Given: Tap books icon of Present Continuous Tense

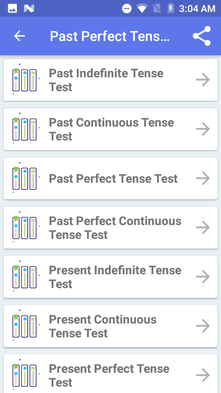Looking at the screenshot, I should click(x=26, y=325).
